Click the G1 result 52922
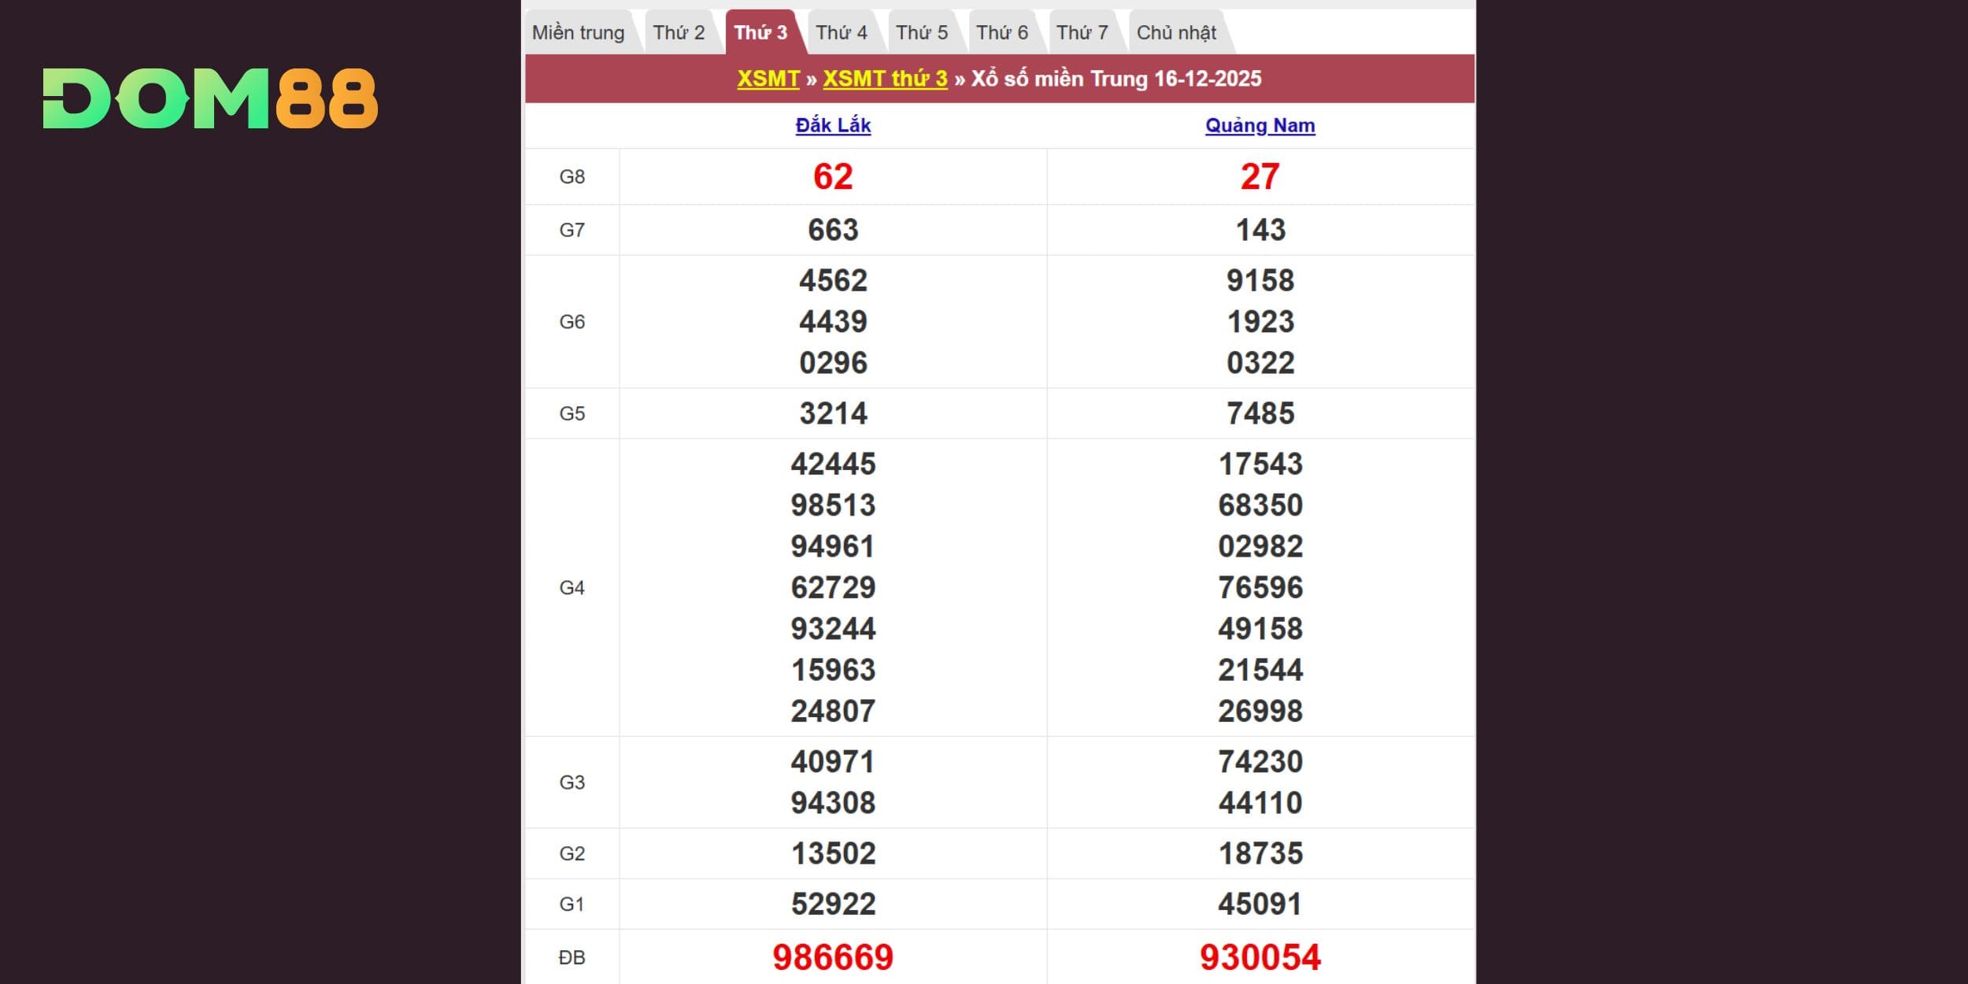 [x=833, y=904]
